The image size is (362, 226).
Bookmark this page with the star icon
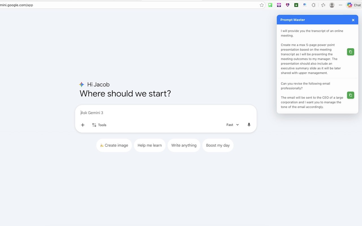click(262, 5)
